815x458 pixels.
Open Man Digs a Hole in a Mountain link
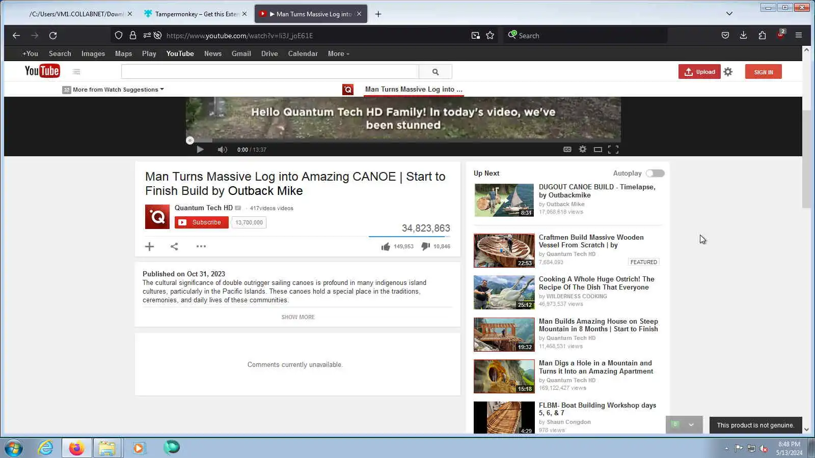pos(596,367)
